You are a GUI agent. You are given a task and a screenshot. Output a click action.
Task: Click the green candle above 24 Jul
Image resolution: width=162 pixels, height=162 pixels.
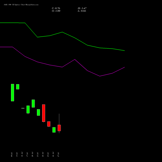[54, 130]
